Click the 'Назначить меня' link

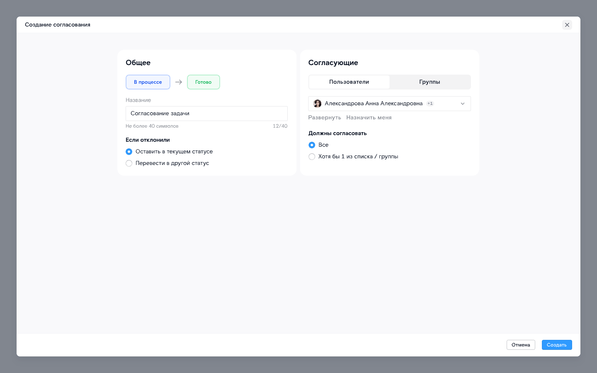369,118
